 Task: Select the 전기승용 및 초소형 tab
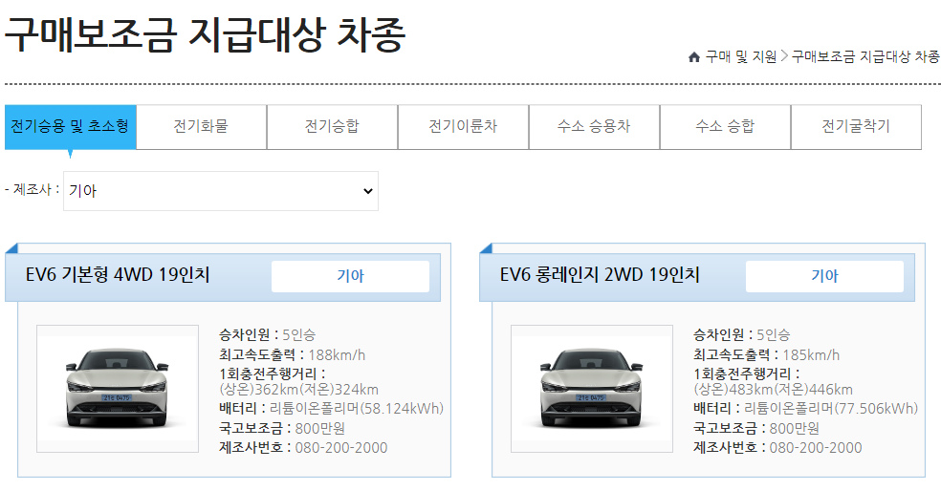coord(70,126)
